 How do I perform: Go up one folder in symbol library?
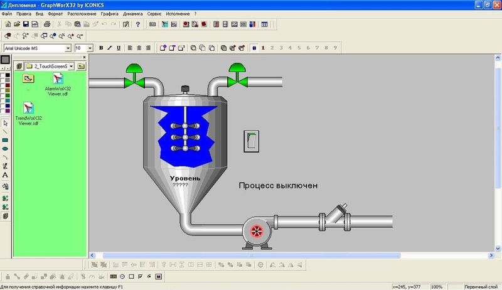81,66
